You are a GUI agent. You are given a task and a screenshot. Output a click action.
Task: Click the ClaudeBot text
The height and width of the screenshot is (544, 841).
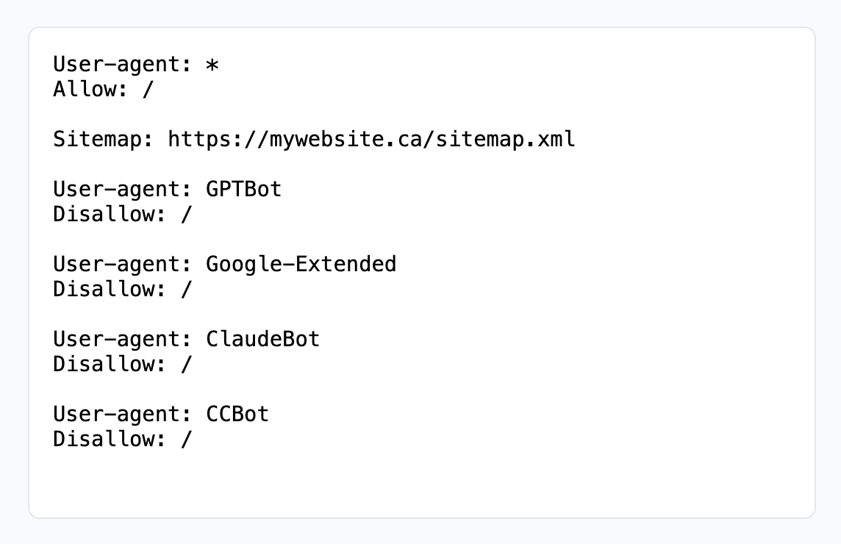coord(262,339)
